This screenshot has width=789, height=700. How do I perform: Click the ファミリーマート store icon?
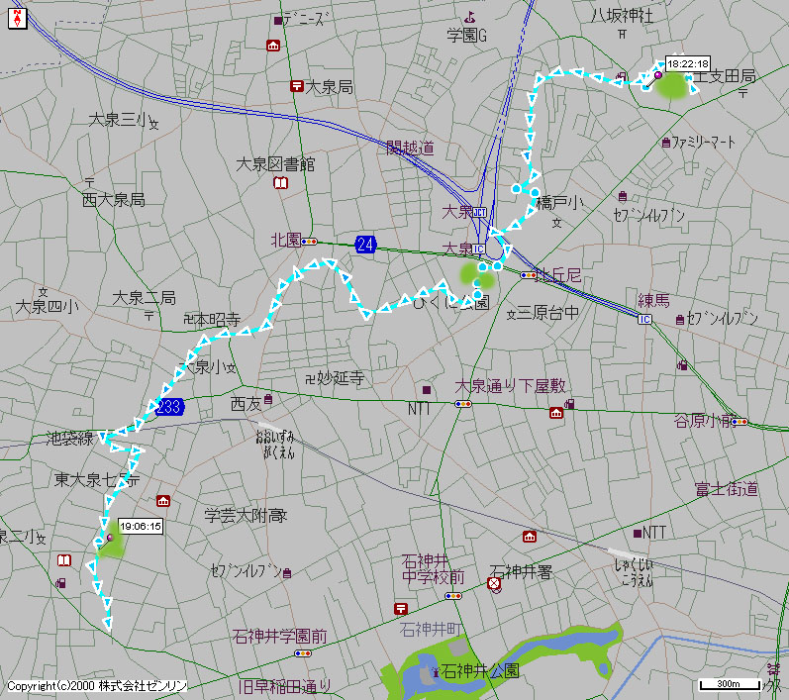[x=665, y=143]
